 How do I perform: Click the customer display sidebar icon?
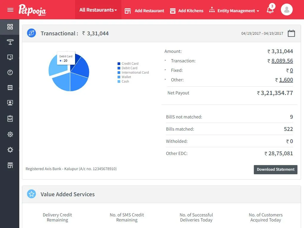point(10,102)
